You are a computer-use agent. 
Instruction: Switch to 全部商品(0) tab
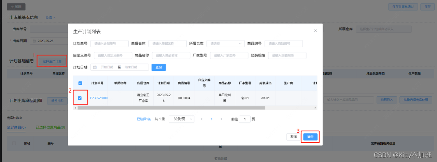(x=16, y=127)
